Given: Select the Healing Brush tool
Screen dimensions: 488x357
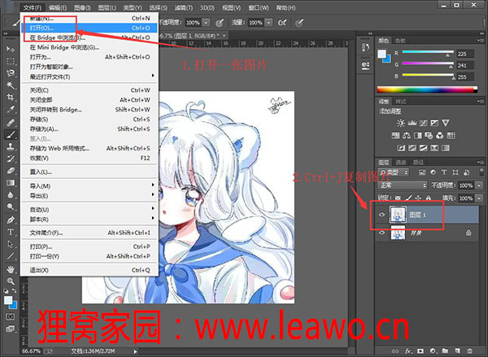Looking at the screenshot, I should coord(11,122).
